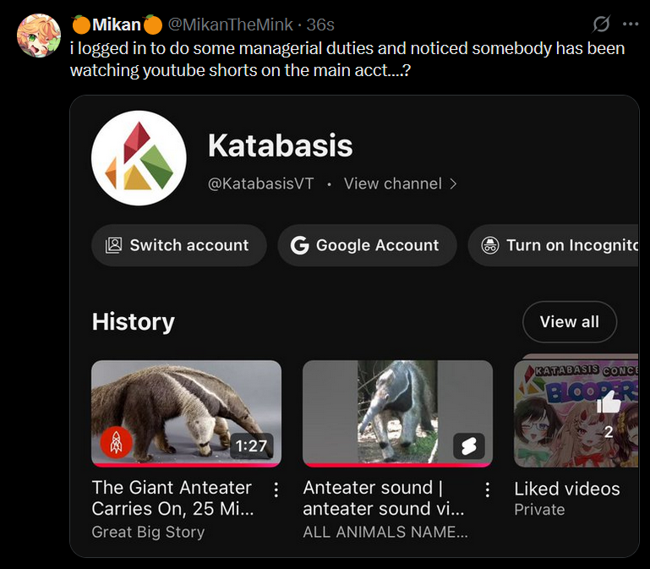Click the Great Big Story rocket logo

[x=117, y=442]
